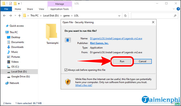Open Pictures in navigation pane
This screenshot has width=181, height=106.
(16, 57)
